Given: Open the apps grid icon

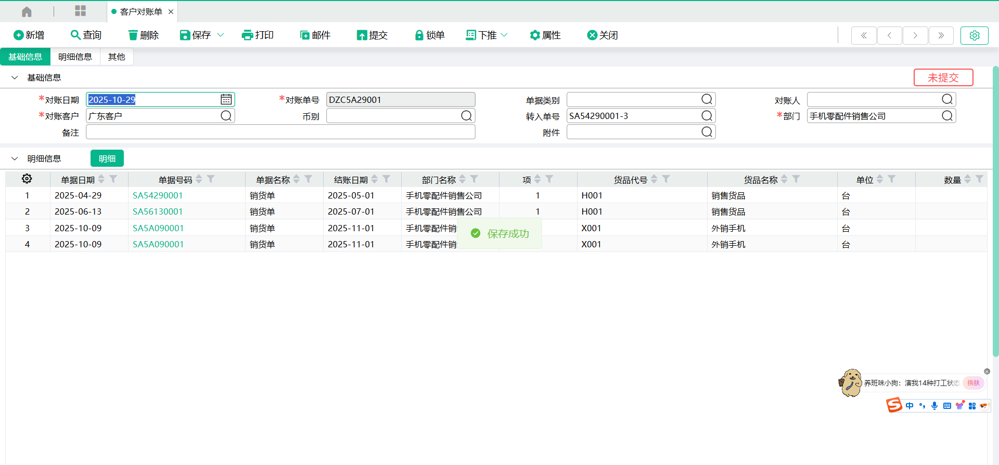Looking at the screenshot, I should coord(80,11).
